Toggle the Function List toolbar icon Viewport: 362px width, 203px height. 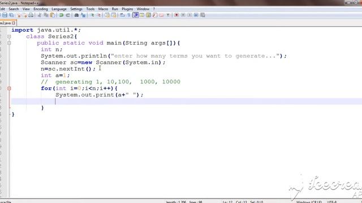[x=155, y=15]
